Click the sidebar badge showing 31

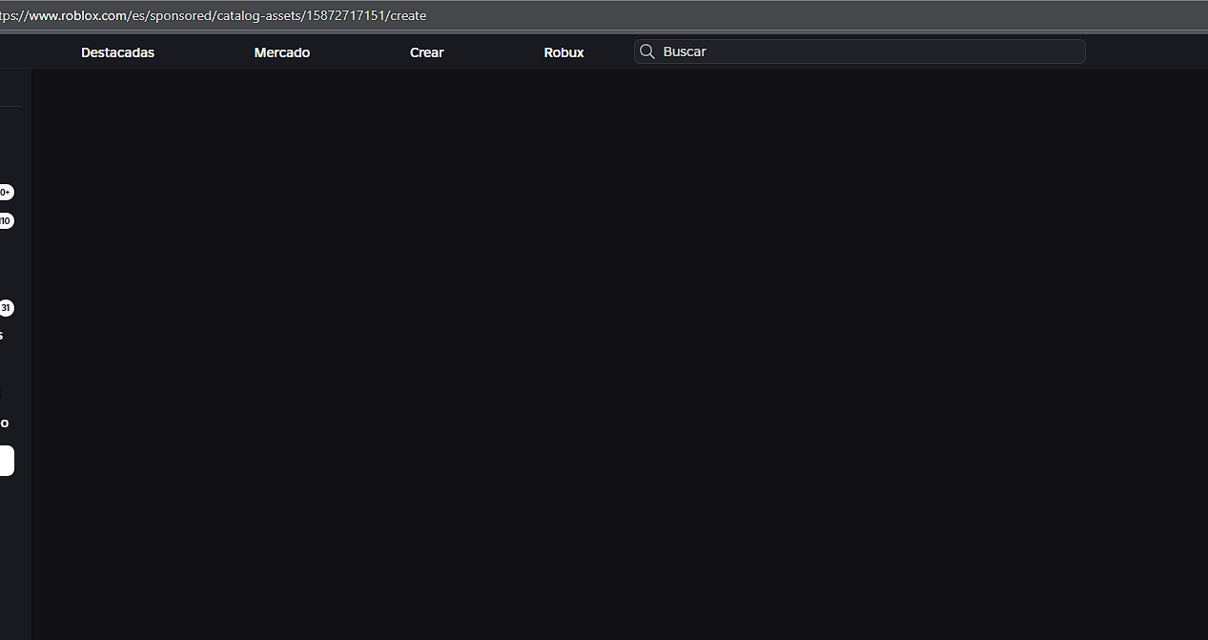coord(6,308)
